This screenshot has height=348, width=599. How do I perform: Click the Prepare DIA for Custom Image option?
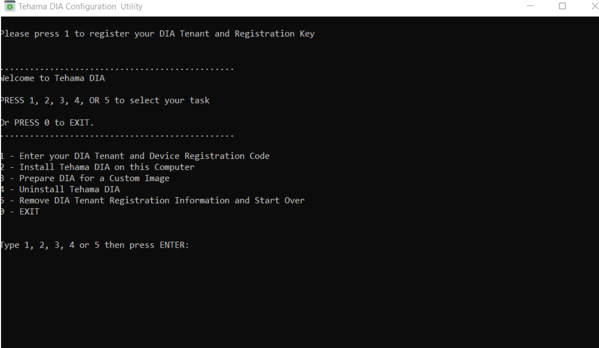(x=85, y=178)
